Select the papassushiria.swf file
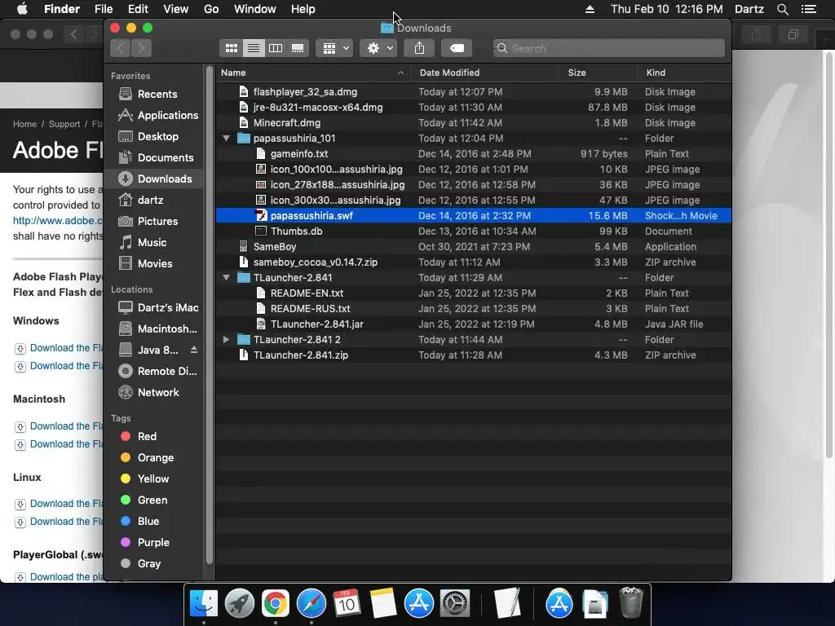The image size is (835, 626). (x=474, y=215)
